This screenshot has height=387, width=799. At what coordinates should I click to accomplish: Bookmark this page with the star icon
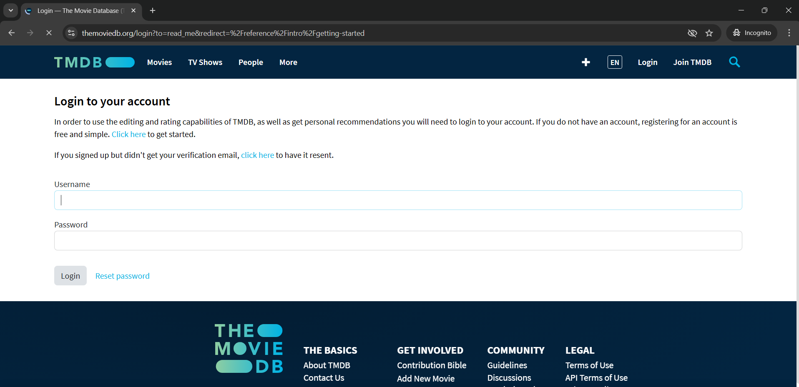click(709, 33)
